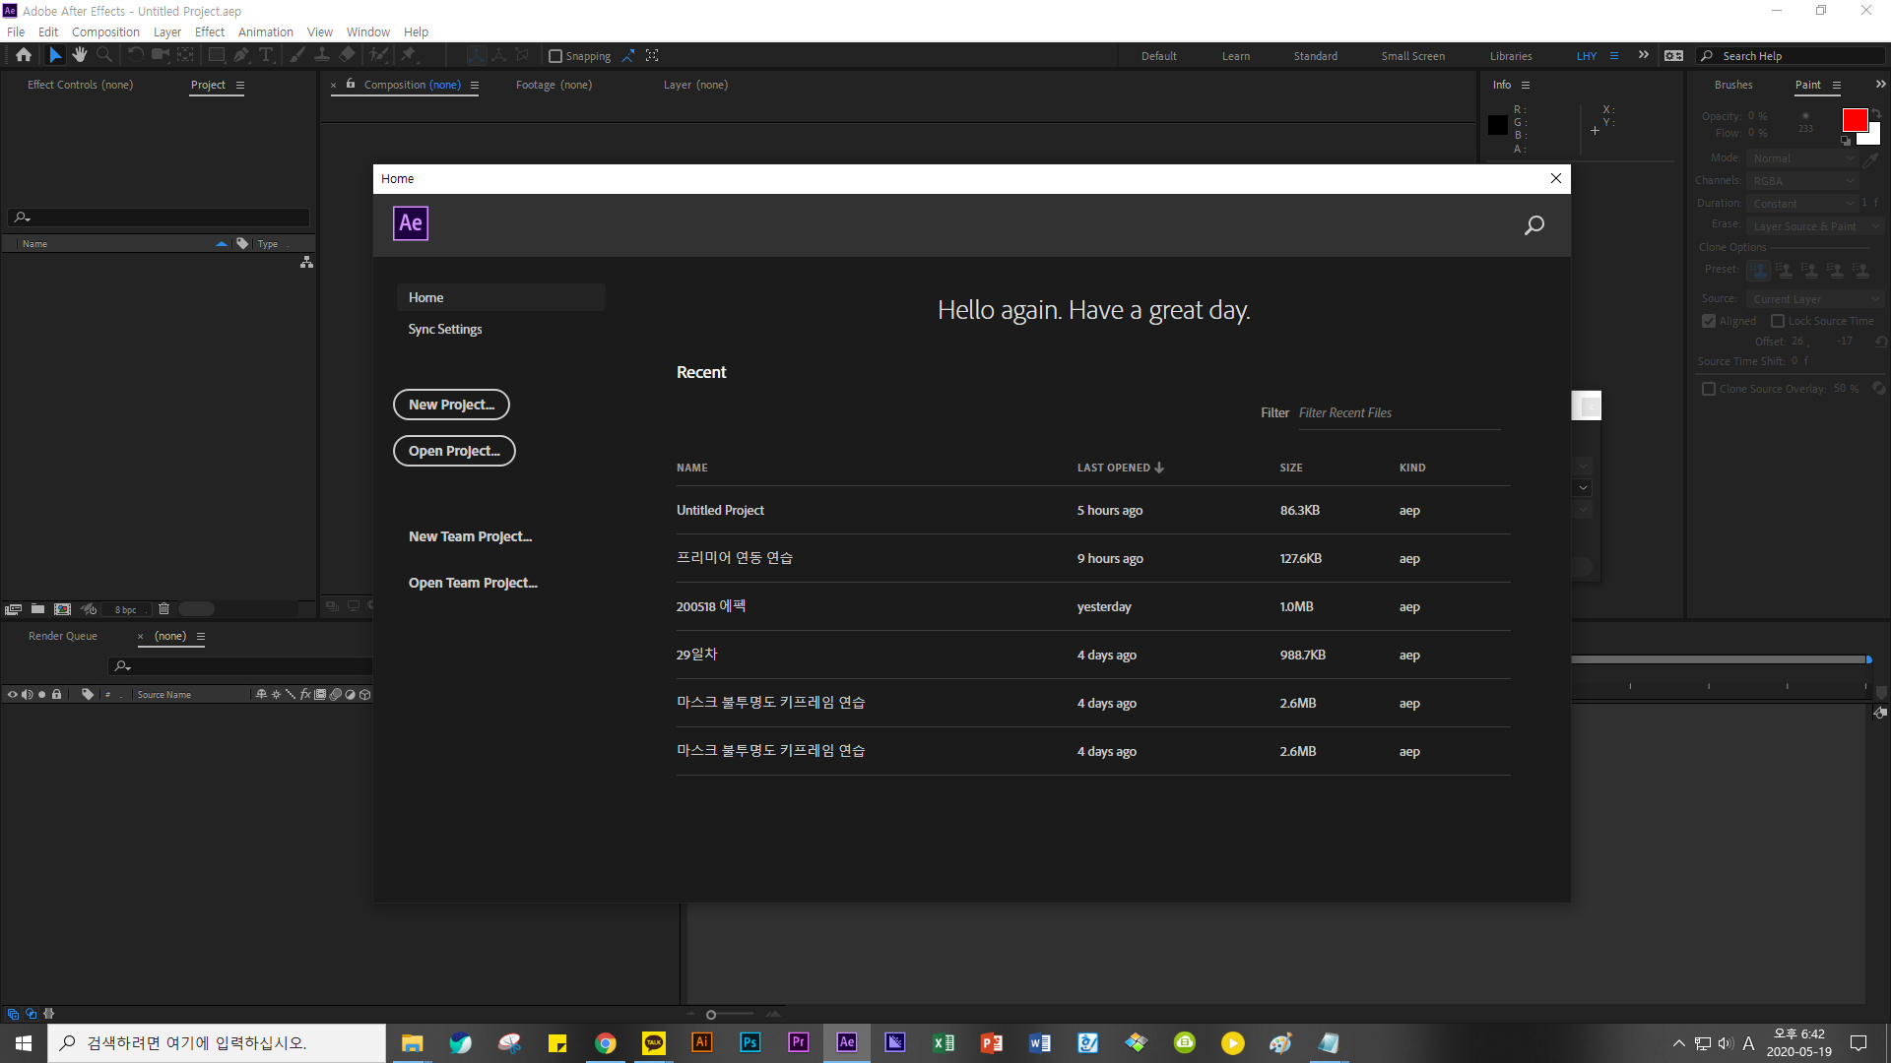Click the search magnifier in Home dialog
This screenshot has width=1891, height=1063.
(x=1533, y=225)
